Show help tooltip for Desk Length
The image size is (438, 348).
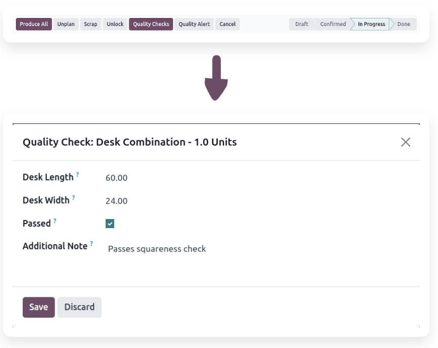point(77,175)
